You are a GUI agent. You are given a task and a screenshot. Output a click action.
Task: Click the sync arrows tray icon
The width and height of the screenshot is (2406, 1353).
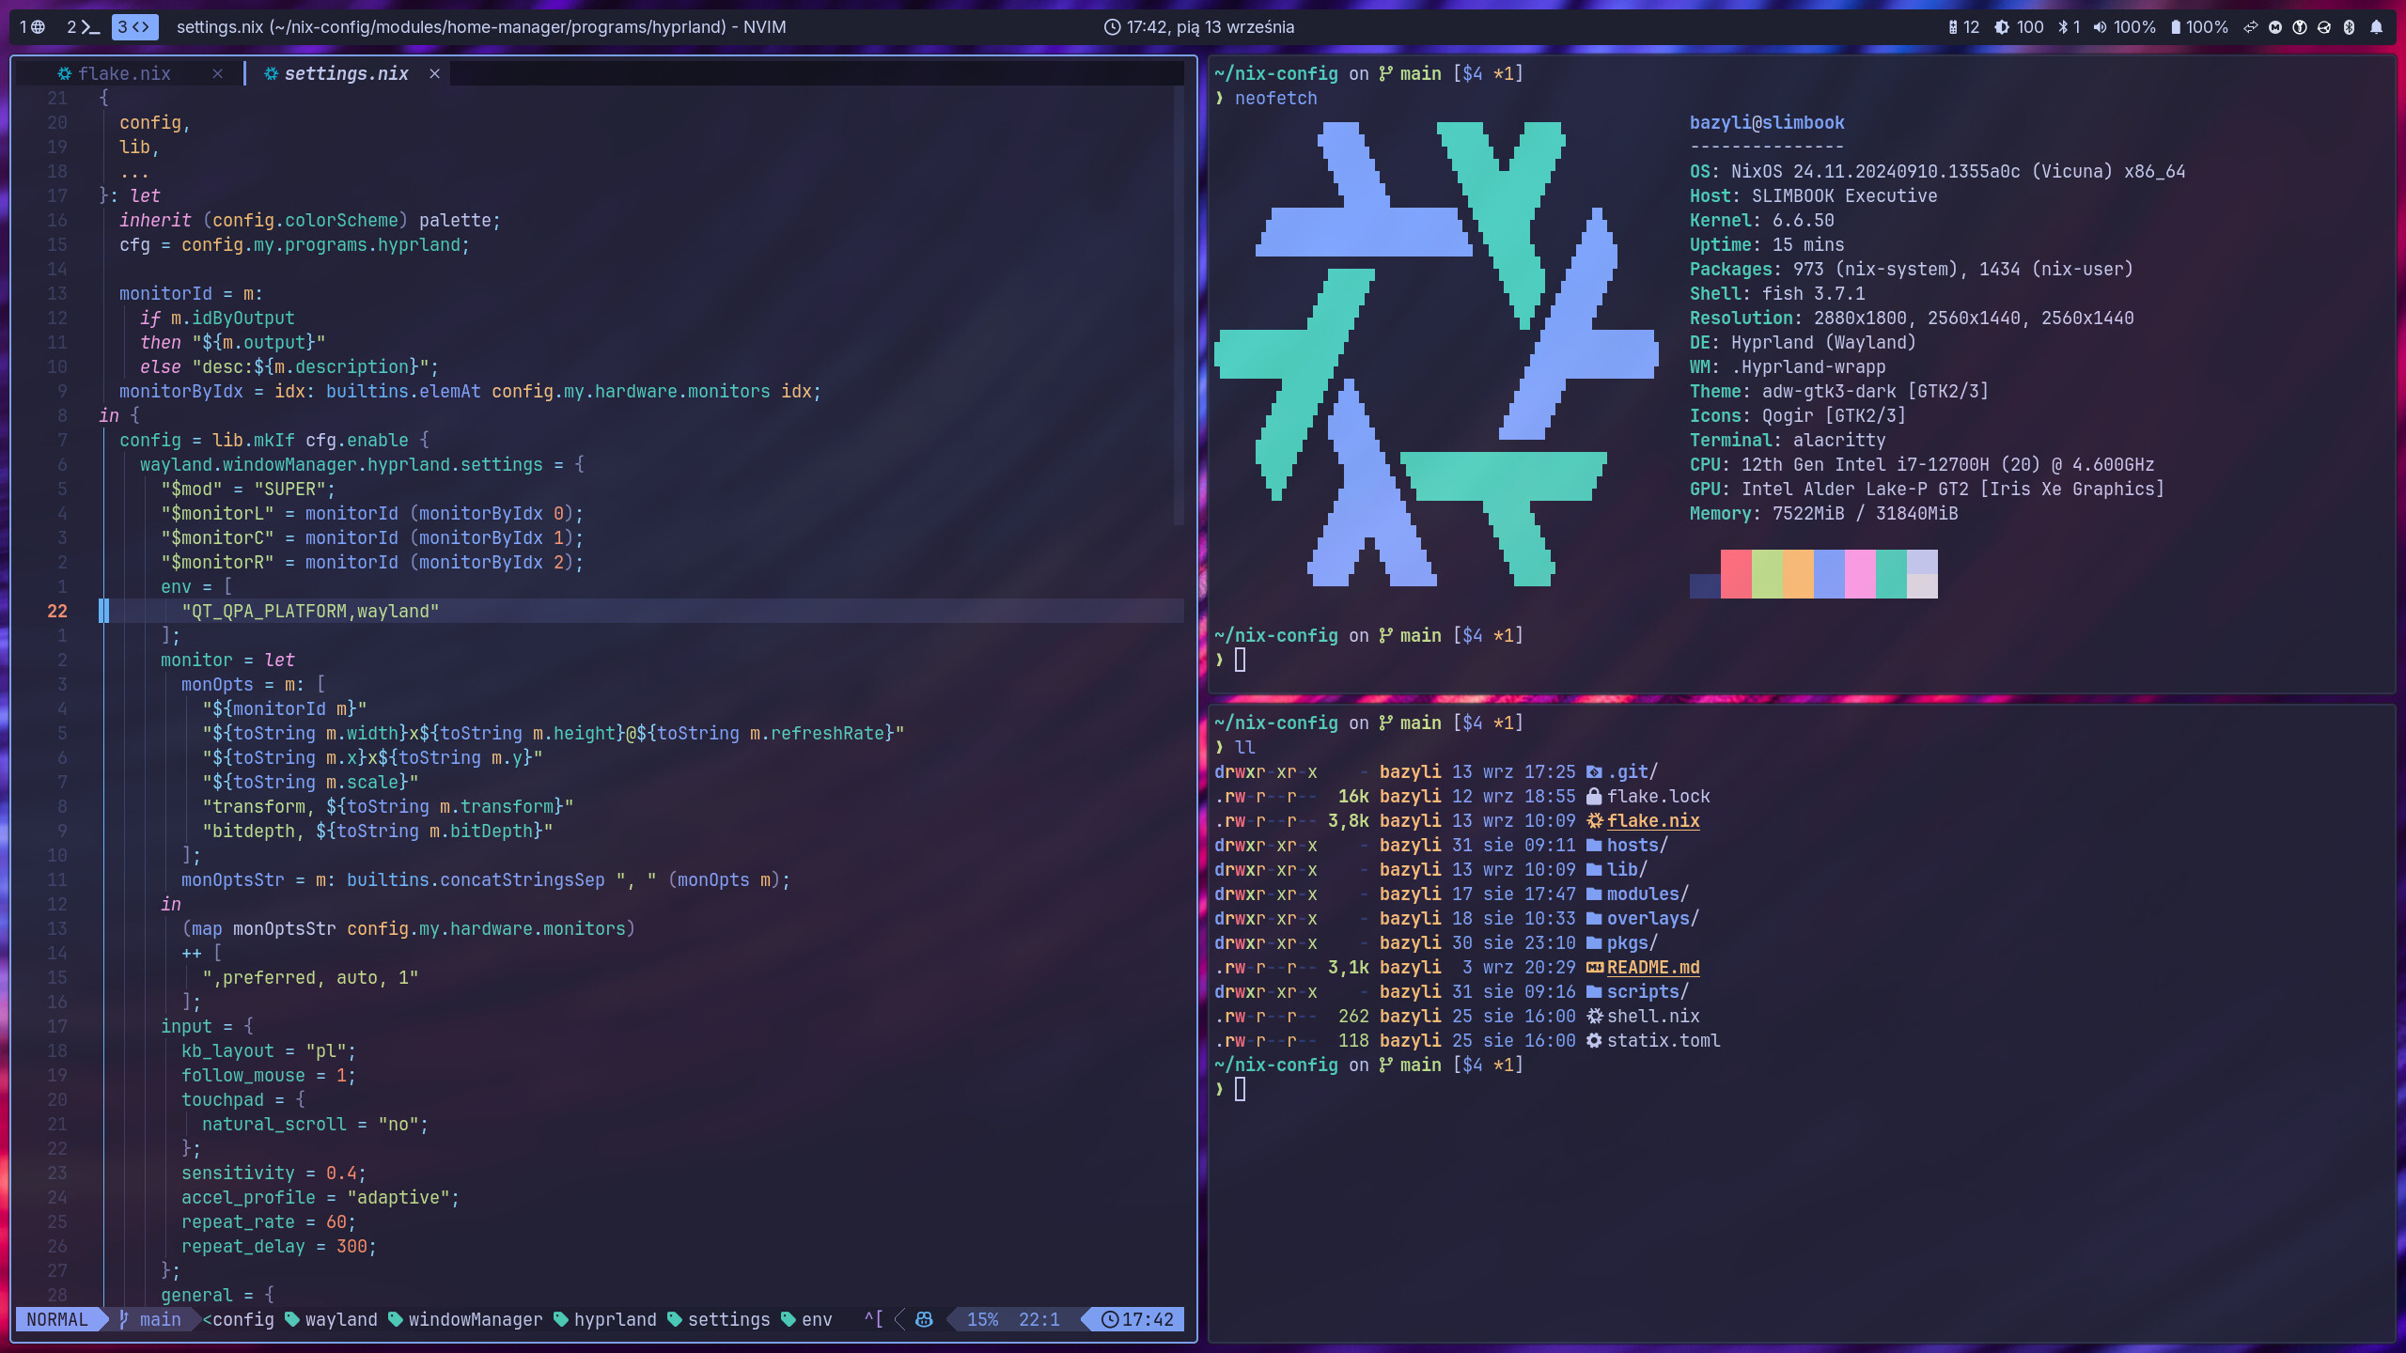[x=2250, y=27]
